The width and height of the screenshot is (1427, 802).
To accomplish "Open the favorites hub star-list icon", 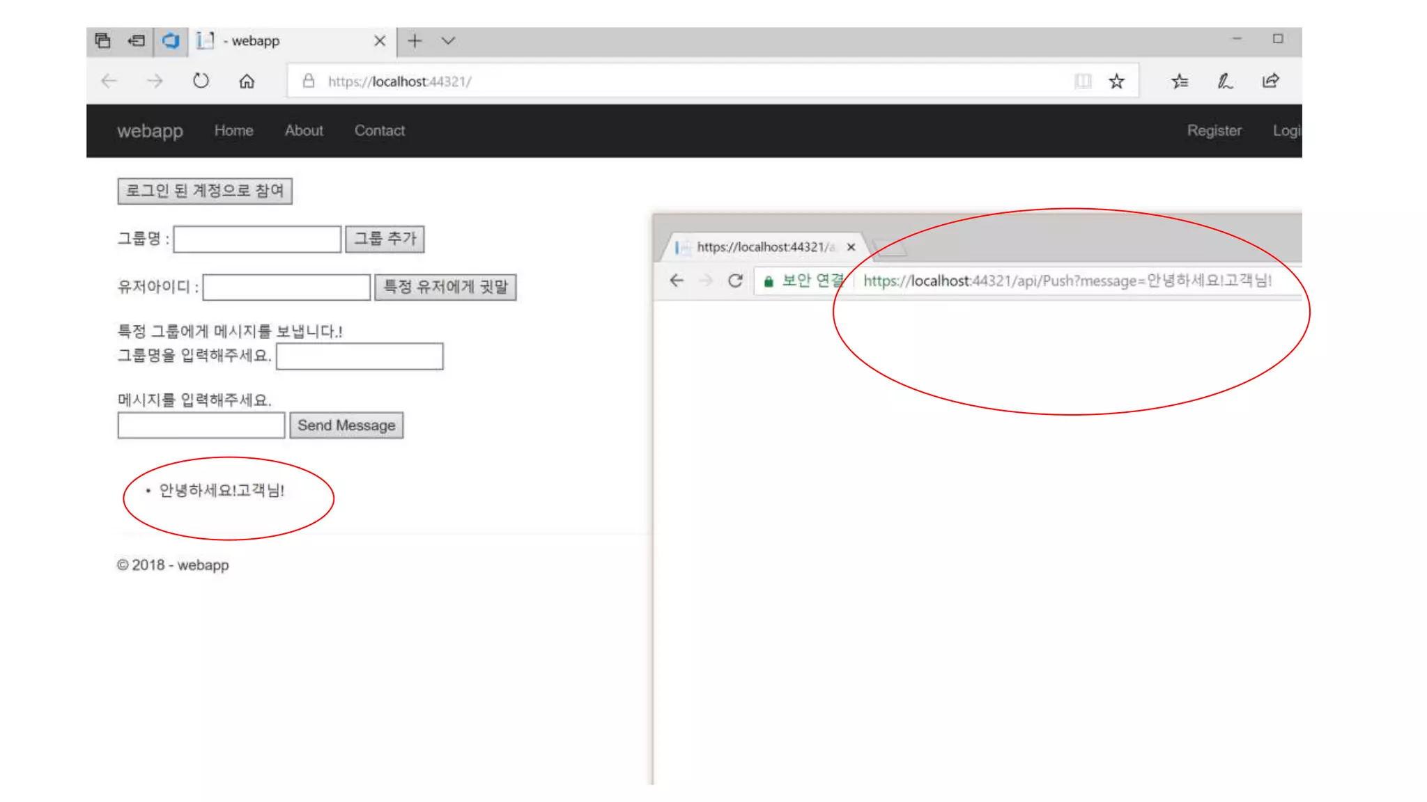I will pos(1179,81).
